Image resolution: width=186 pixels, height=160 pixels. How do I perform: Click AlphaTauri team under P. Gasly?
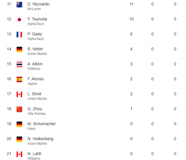tap(36, 39)
